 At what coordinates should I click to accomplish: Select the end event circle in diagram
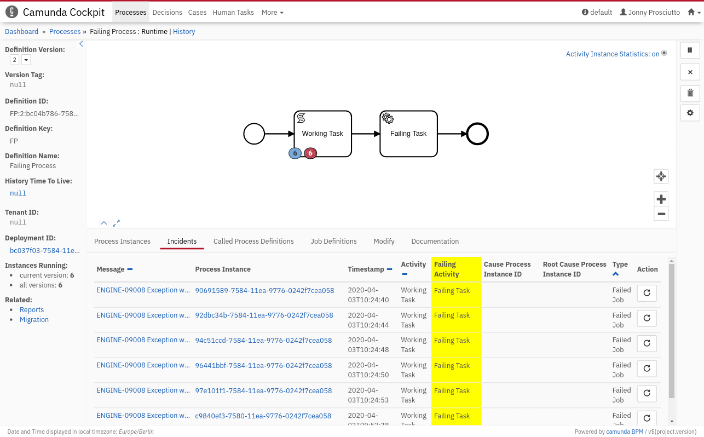pyautogui.click(x=477, y=134)
